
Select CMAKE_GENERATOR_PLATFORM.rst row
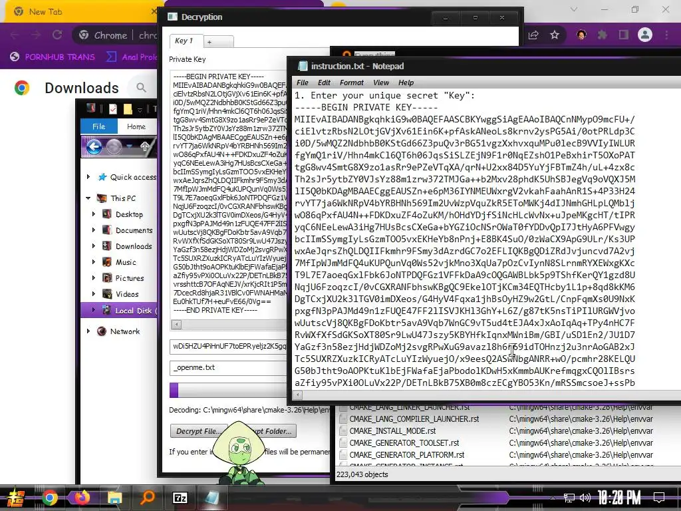coord(407,455)
